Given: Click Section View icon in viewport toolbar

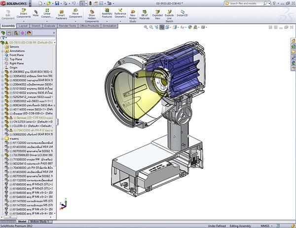Looking at the screenshot, I should [162, 27].
